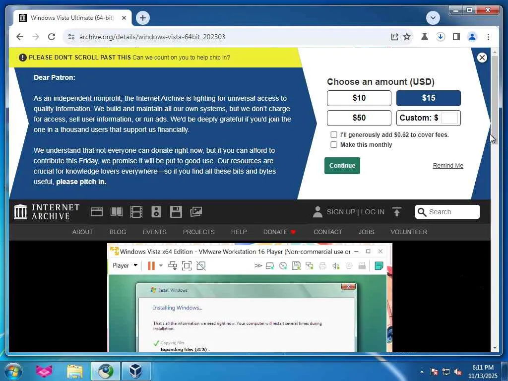
Task: Click the Action Center flag tray icon
Action: 434,372
